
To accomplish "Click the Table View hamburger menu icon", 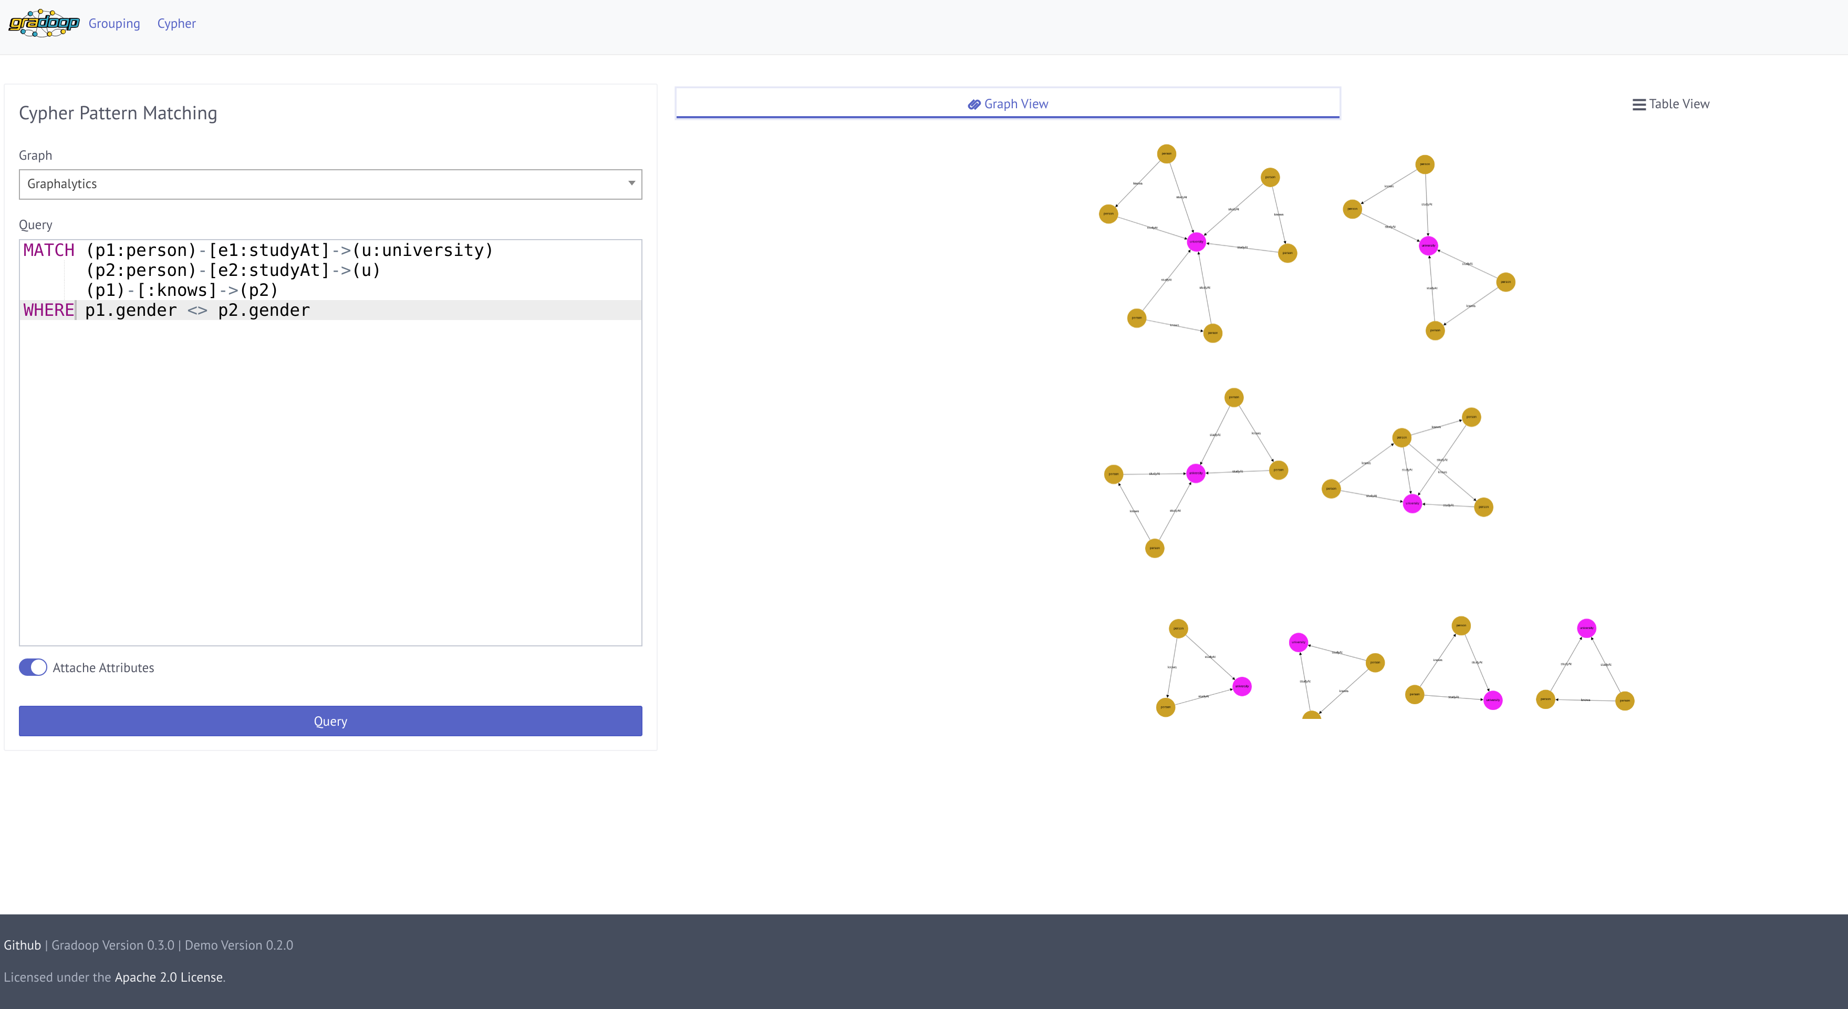I will click(1638, 103).
